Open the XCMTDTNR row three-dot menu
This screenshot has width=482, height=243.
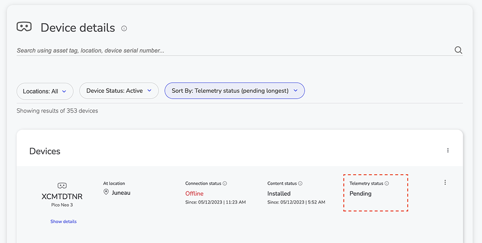tap(445, 182)
